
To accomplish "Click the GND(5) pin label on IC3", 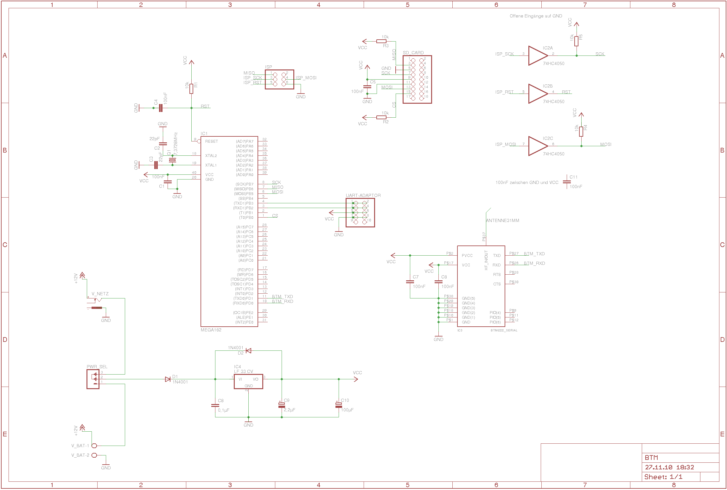I will tap(468, 298).
